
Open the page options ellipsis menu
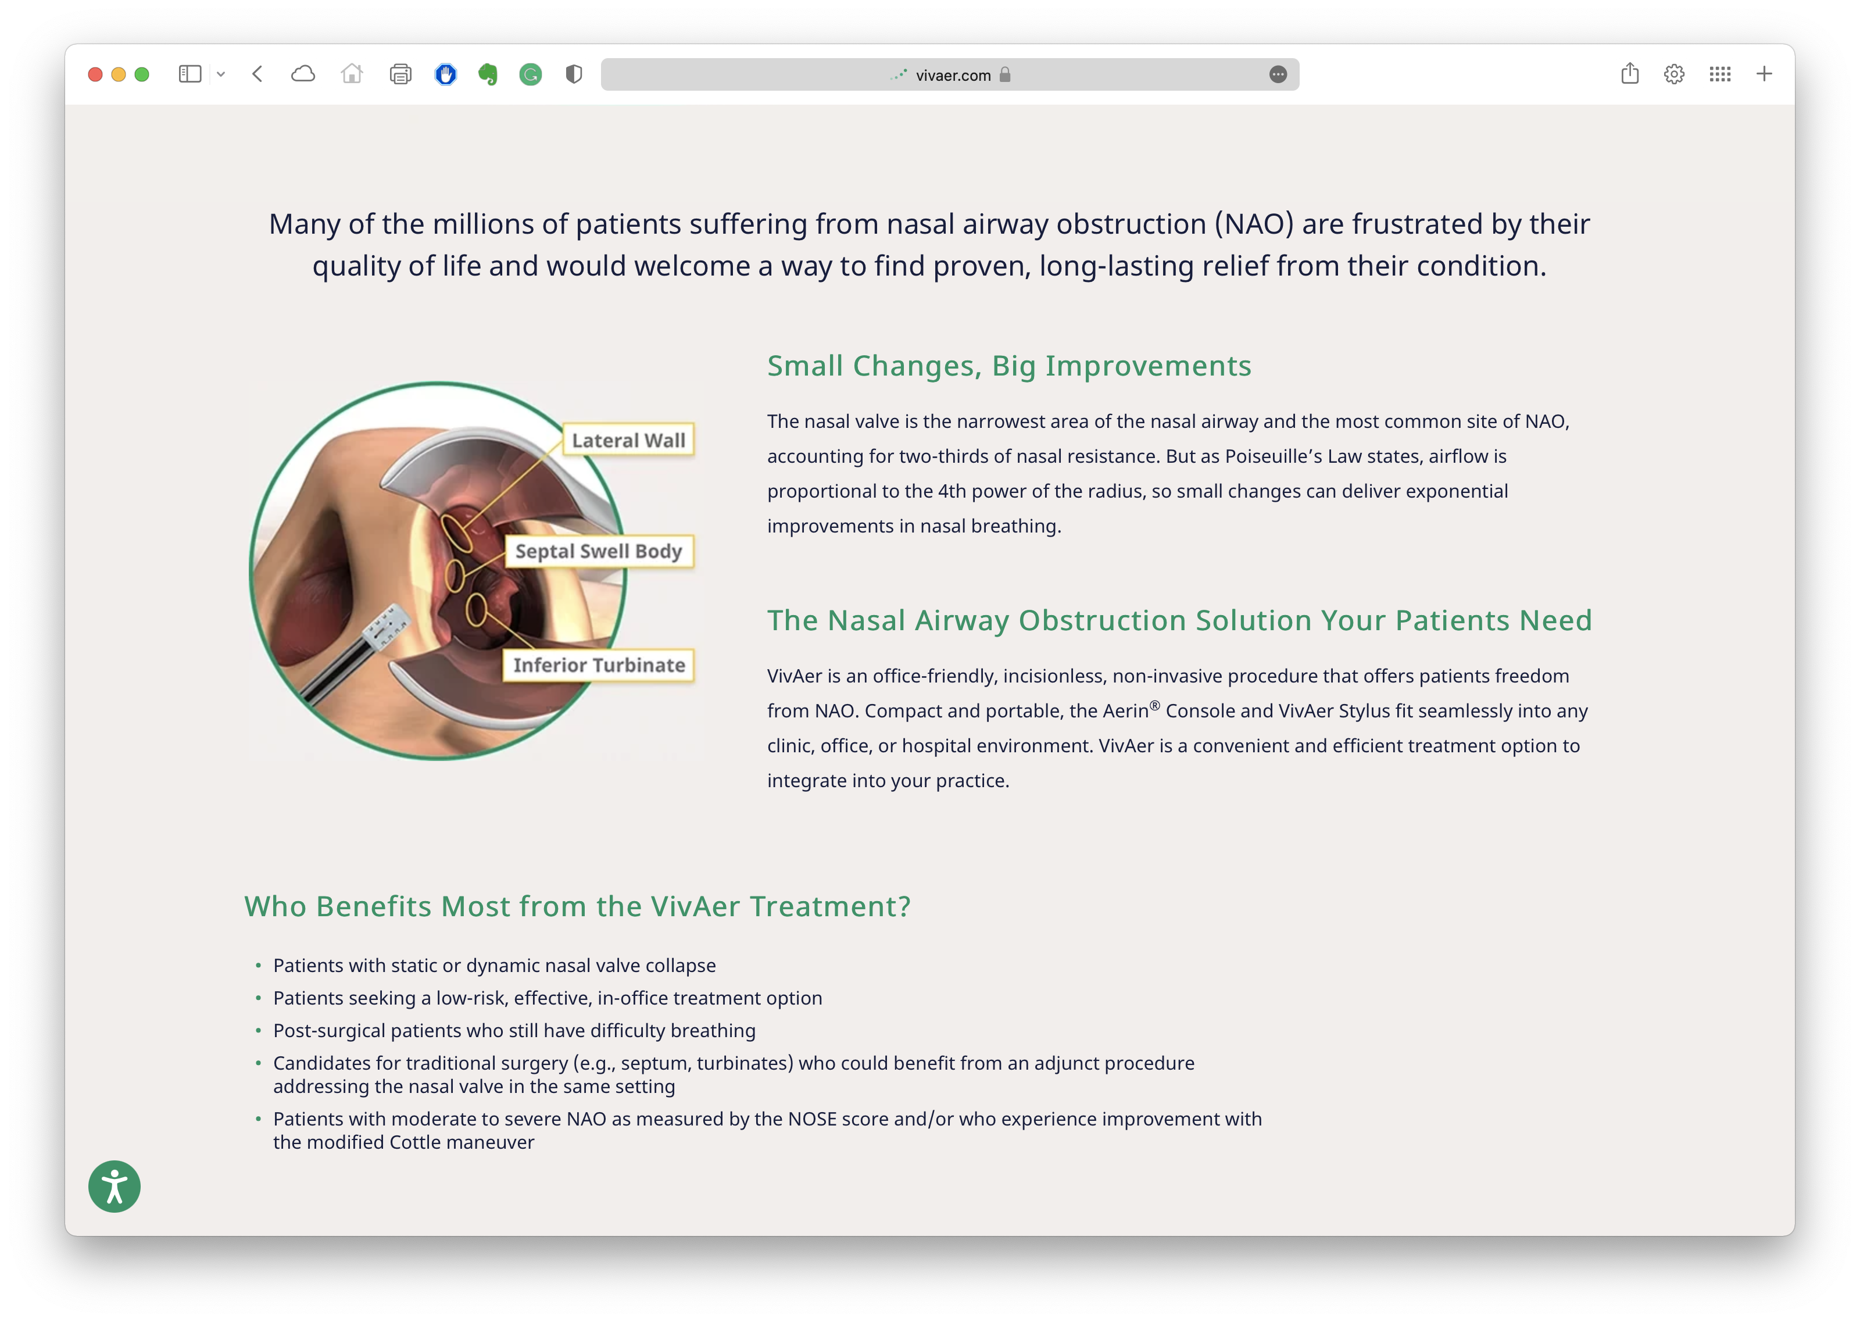pyautogui.click(x=1278, y=75)
